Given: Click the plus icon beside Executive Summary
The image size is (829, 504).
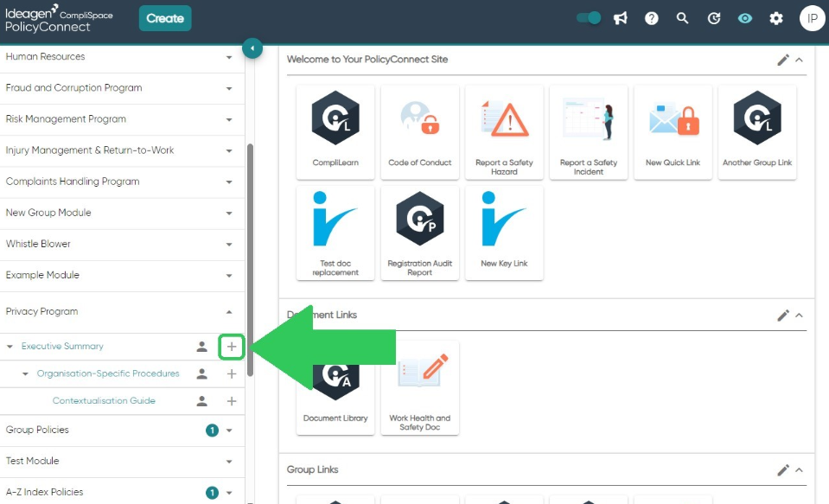Looking at the screenshot, I should pos(232,347).
